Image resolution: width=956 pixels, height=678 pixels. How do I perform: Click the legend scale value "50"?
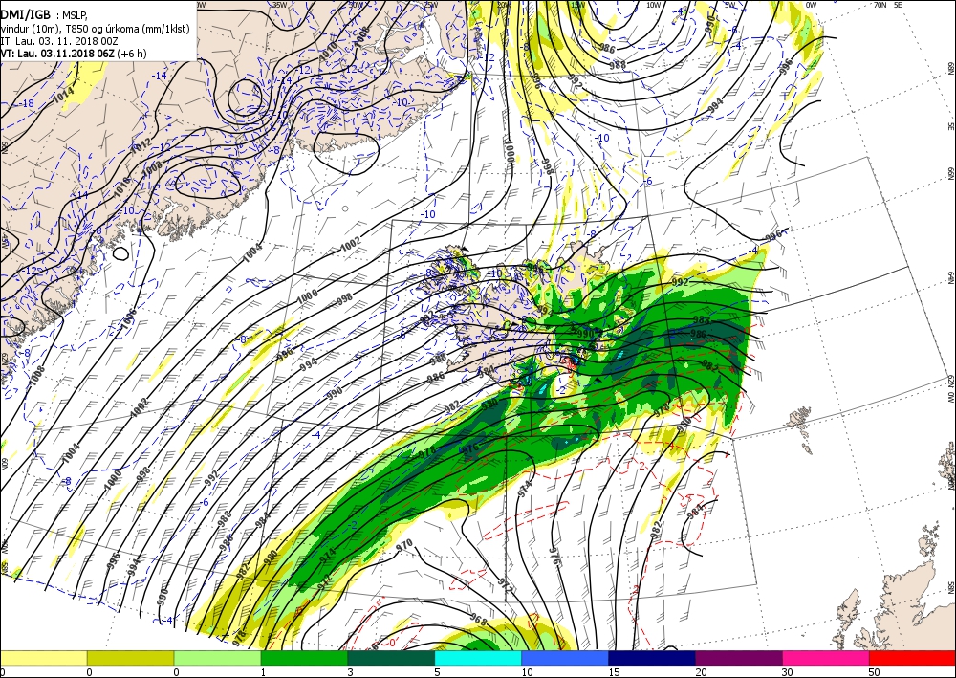tap(875, 672)
